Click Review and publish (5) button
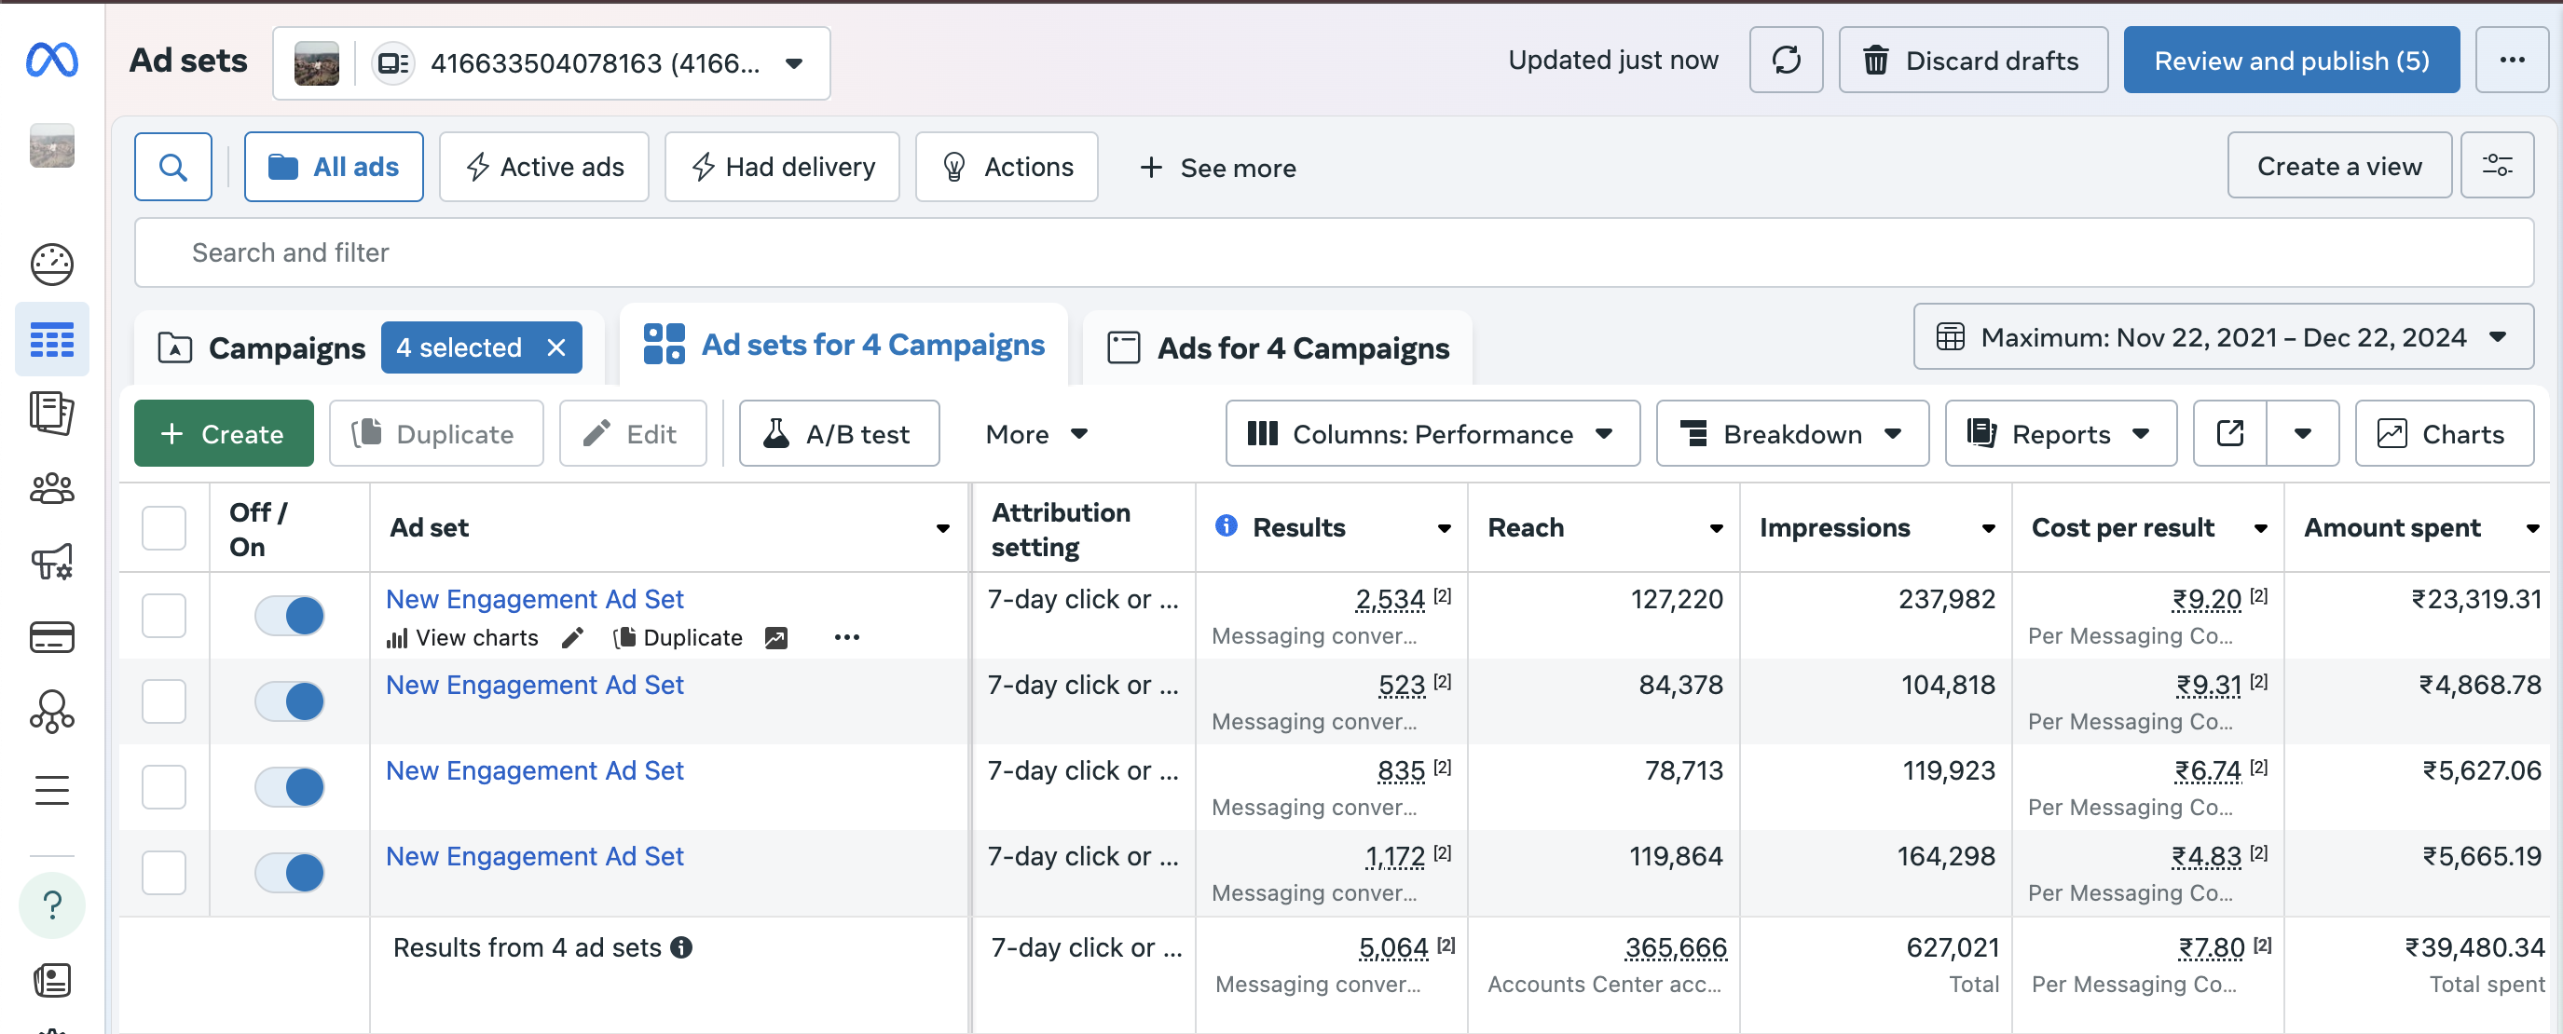2563x1034 pixels. click(2290, 61)
